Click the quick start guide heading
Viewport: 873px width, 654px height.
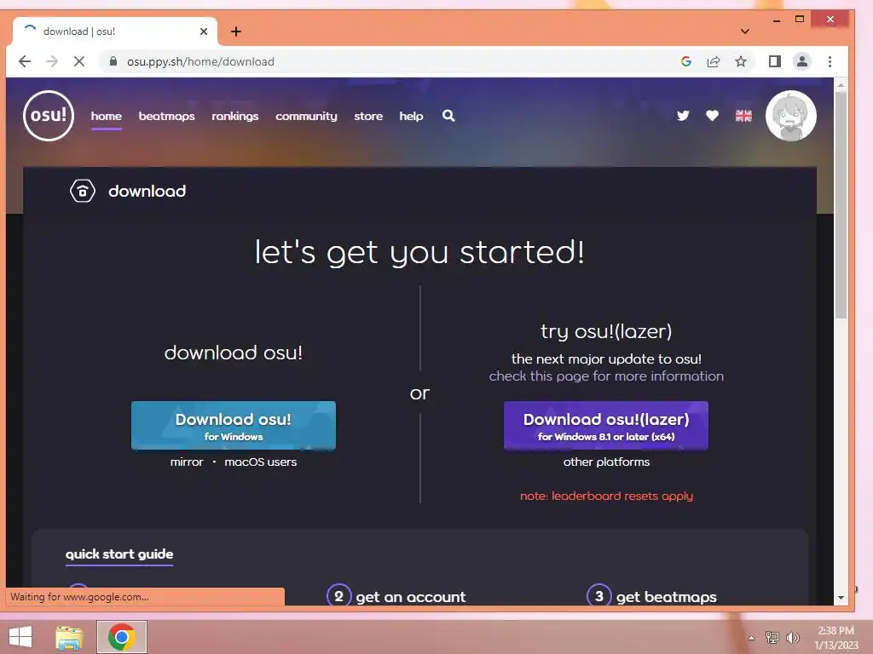pyautogui.click(x=119, y=554)
